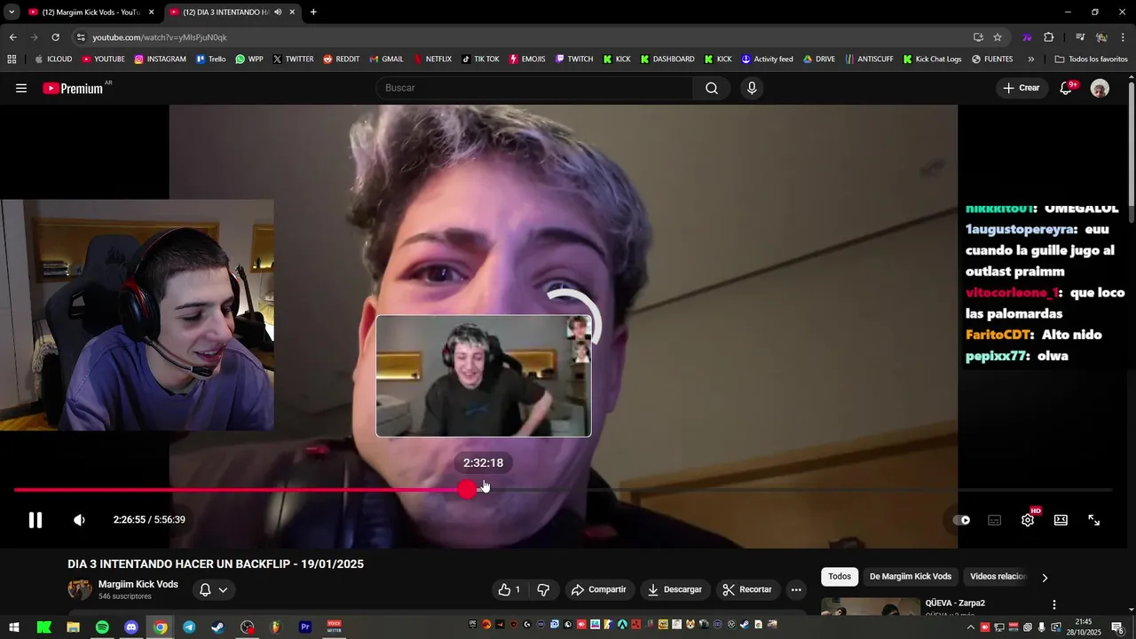Viewport: 1136px width, 639px height.
Task: Click Recortar clip button
Action: [747, 589]
